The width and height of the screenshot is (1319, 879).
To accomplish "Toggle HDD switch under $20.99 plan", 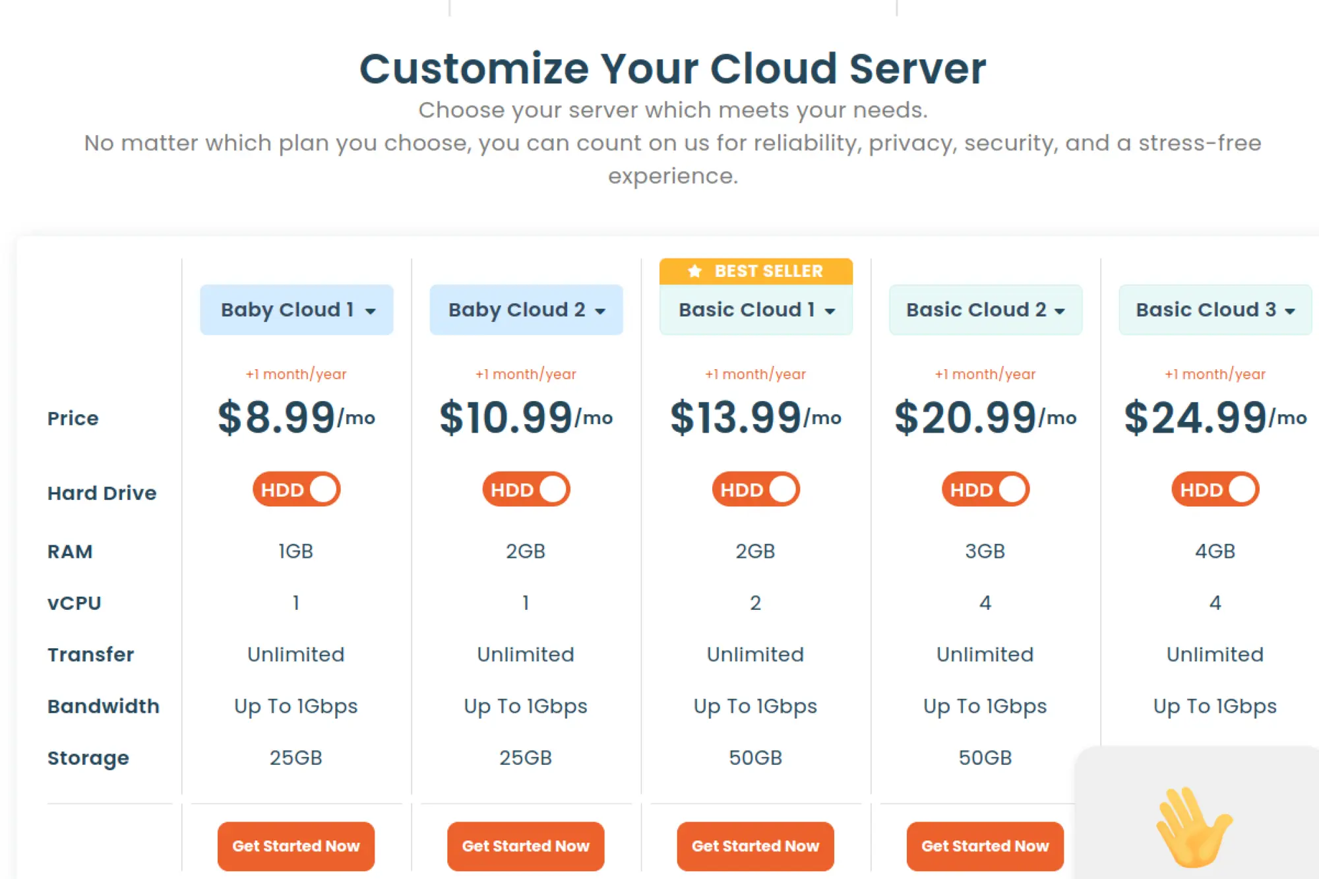I will point(985,490).
